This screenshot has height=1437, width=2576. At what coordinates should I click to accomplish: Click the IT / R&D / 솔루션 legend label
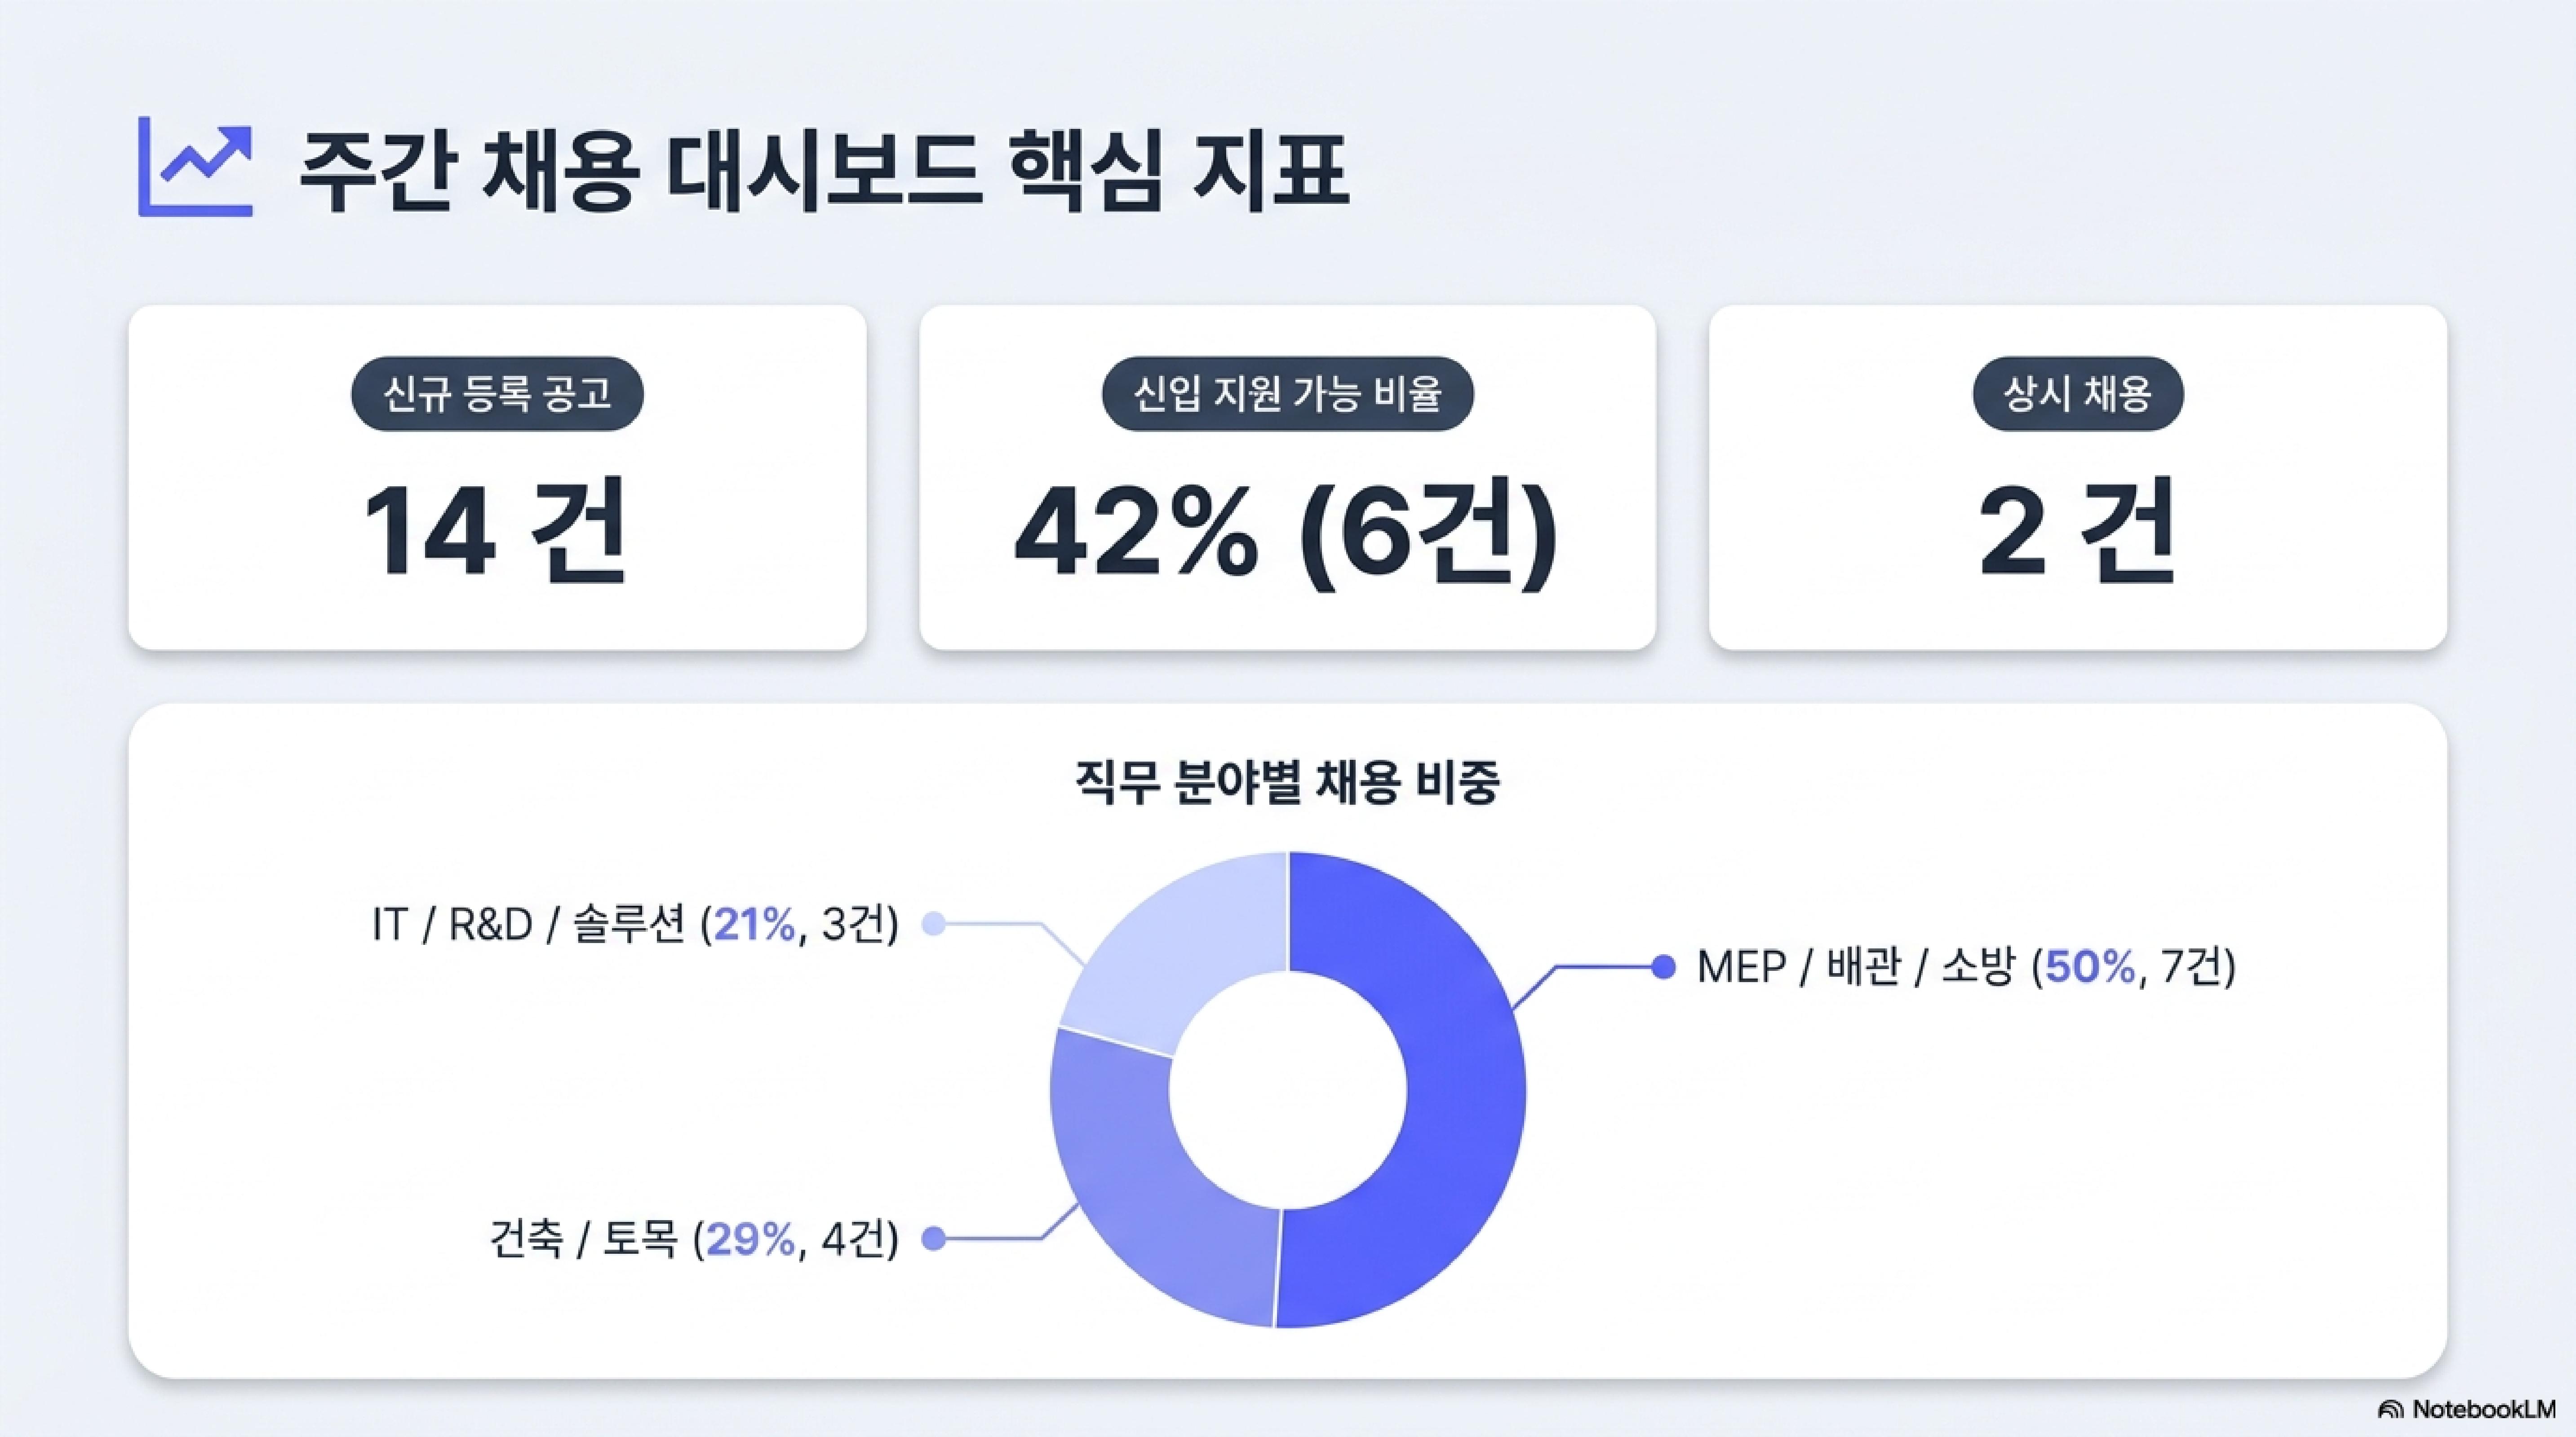coord(635,924)
